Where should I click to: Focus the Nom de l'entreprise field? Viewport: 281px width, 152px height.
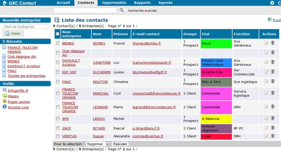25,27
